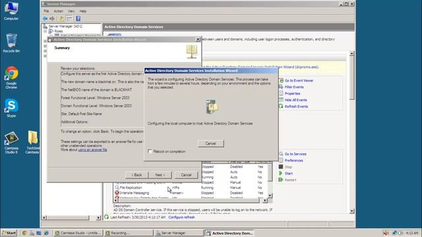
Task: Click the Stop service square icon
Action: click(281, 167)
